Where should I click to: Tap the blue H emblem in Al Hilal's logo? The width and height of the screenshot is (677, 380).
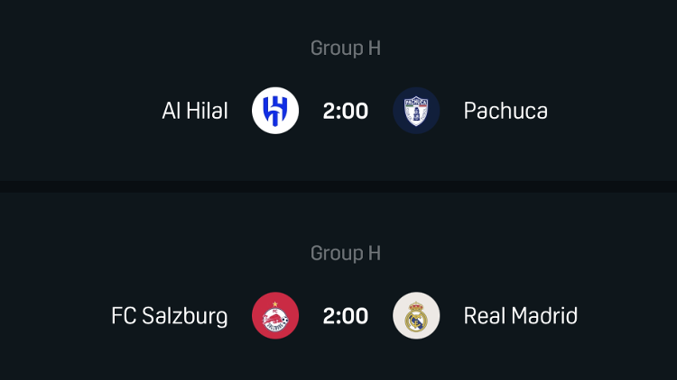tap(275, 112)
